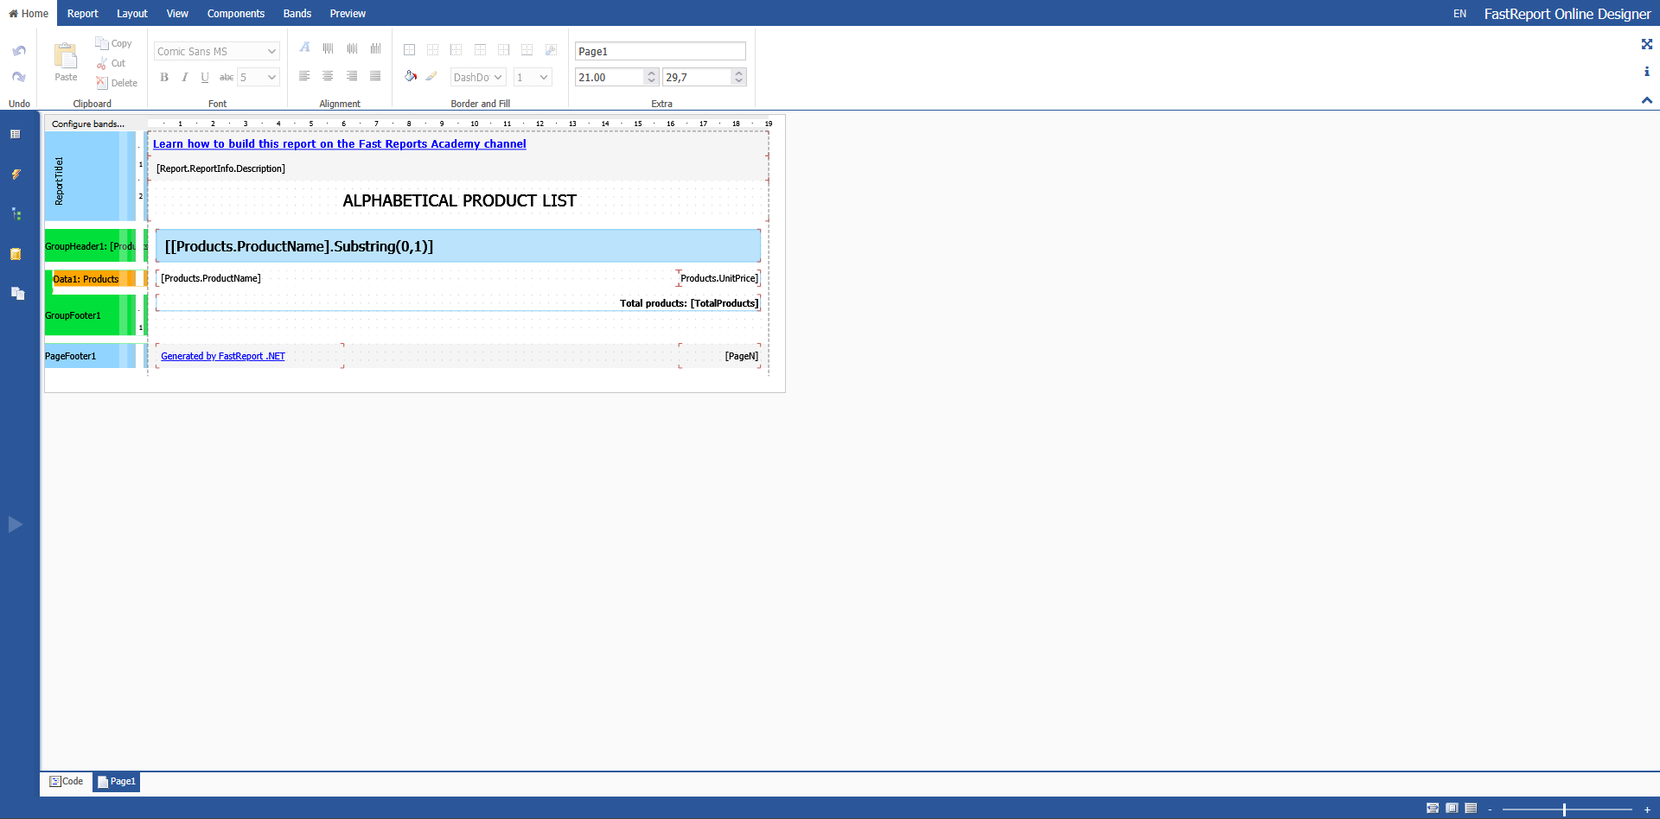Switch to the Code tab at the bottom
Viewport: 1660px width, 819px height.
coord(67,781)
